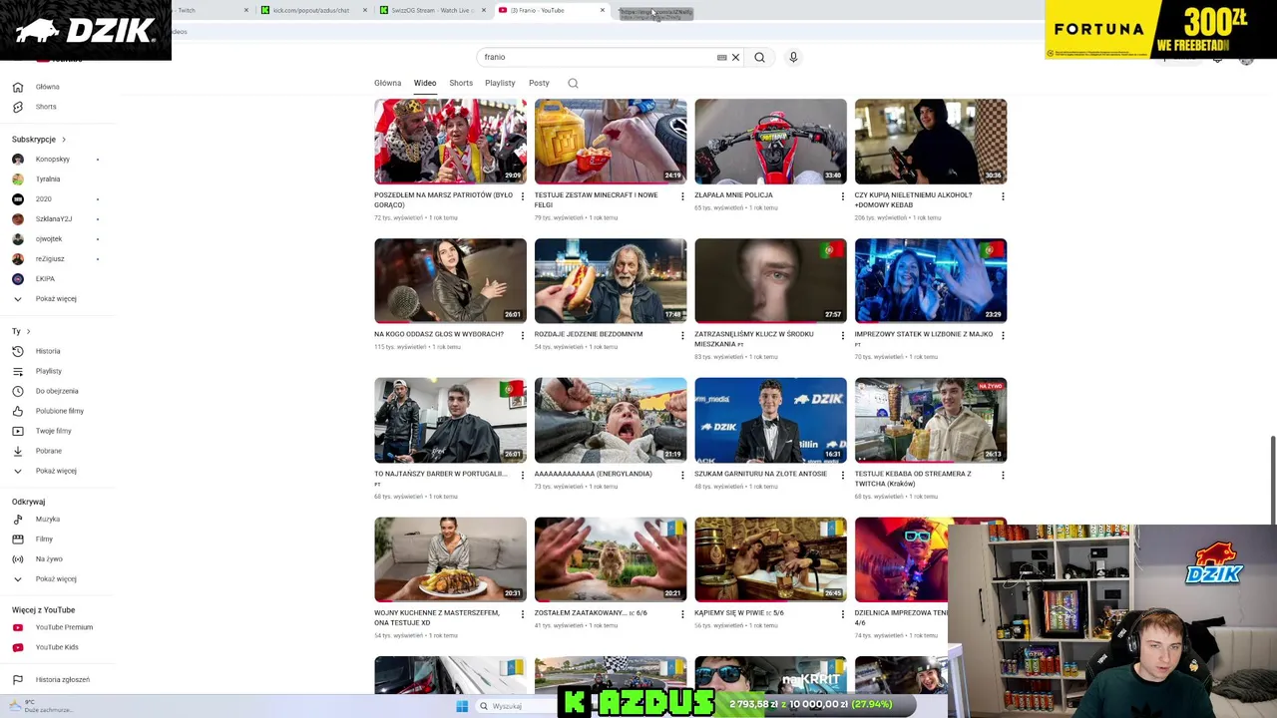The image size is (1277, 718).
Task: Open the Do obejrzenia list
Action: point(57,391)
